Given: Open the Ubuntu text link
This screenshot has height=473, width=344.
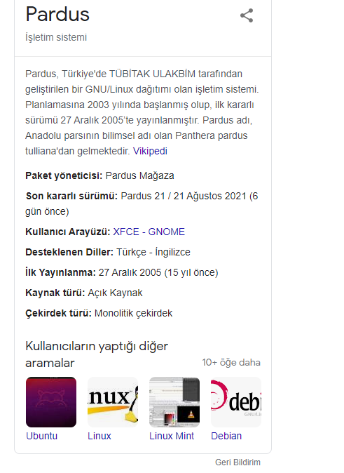Looking at the screenshot, I should click(41, 436).
